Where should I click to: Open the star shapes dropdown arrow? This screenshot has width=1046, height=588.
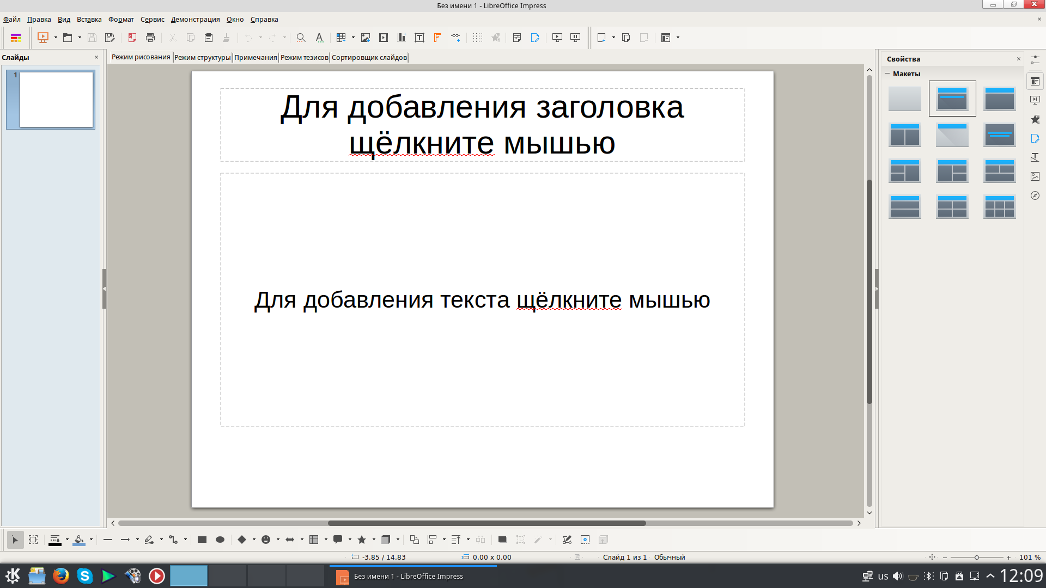click(374, 540)
